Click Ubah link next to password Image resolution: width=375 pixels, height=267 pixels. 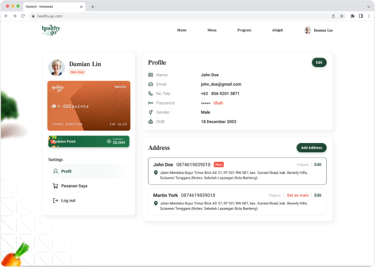[218, 103]
